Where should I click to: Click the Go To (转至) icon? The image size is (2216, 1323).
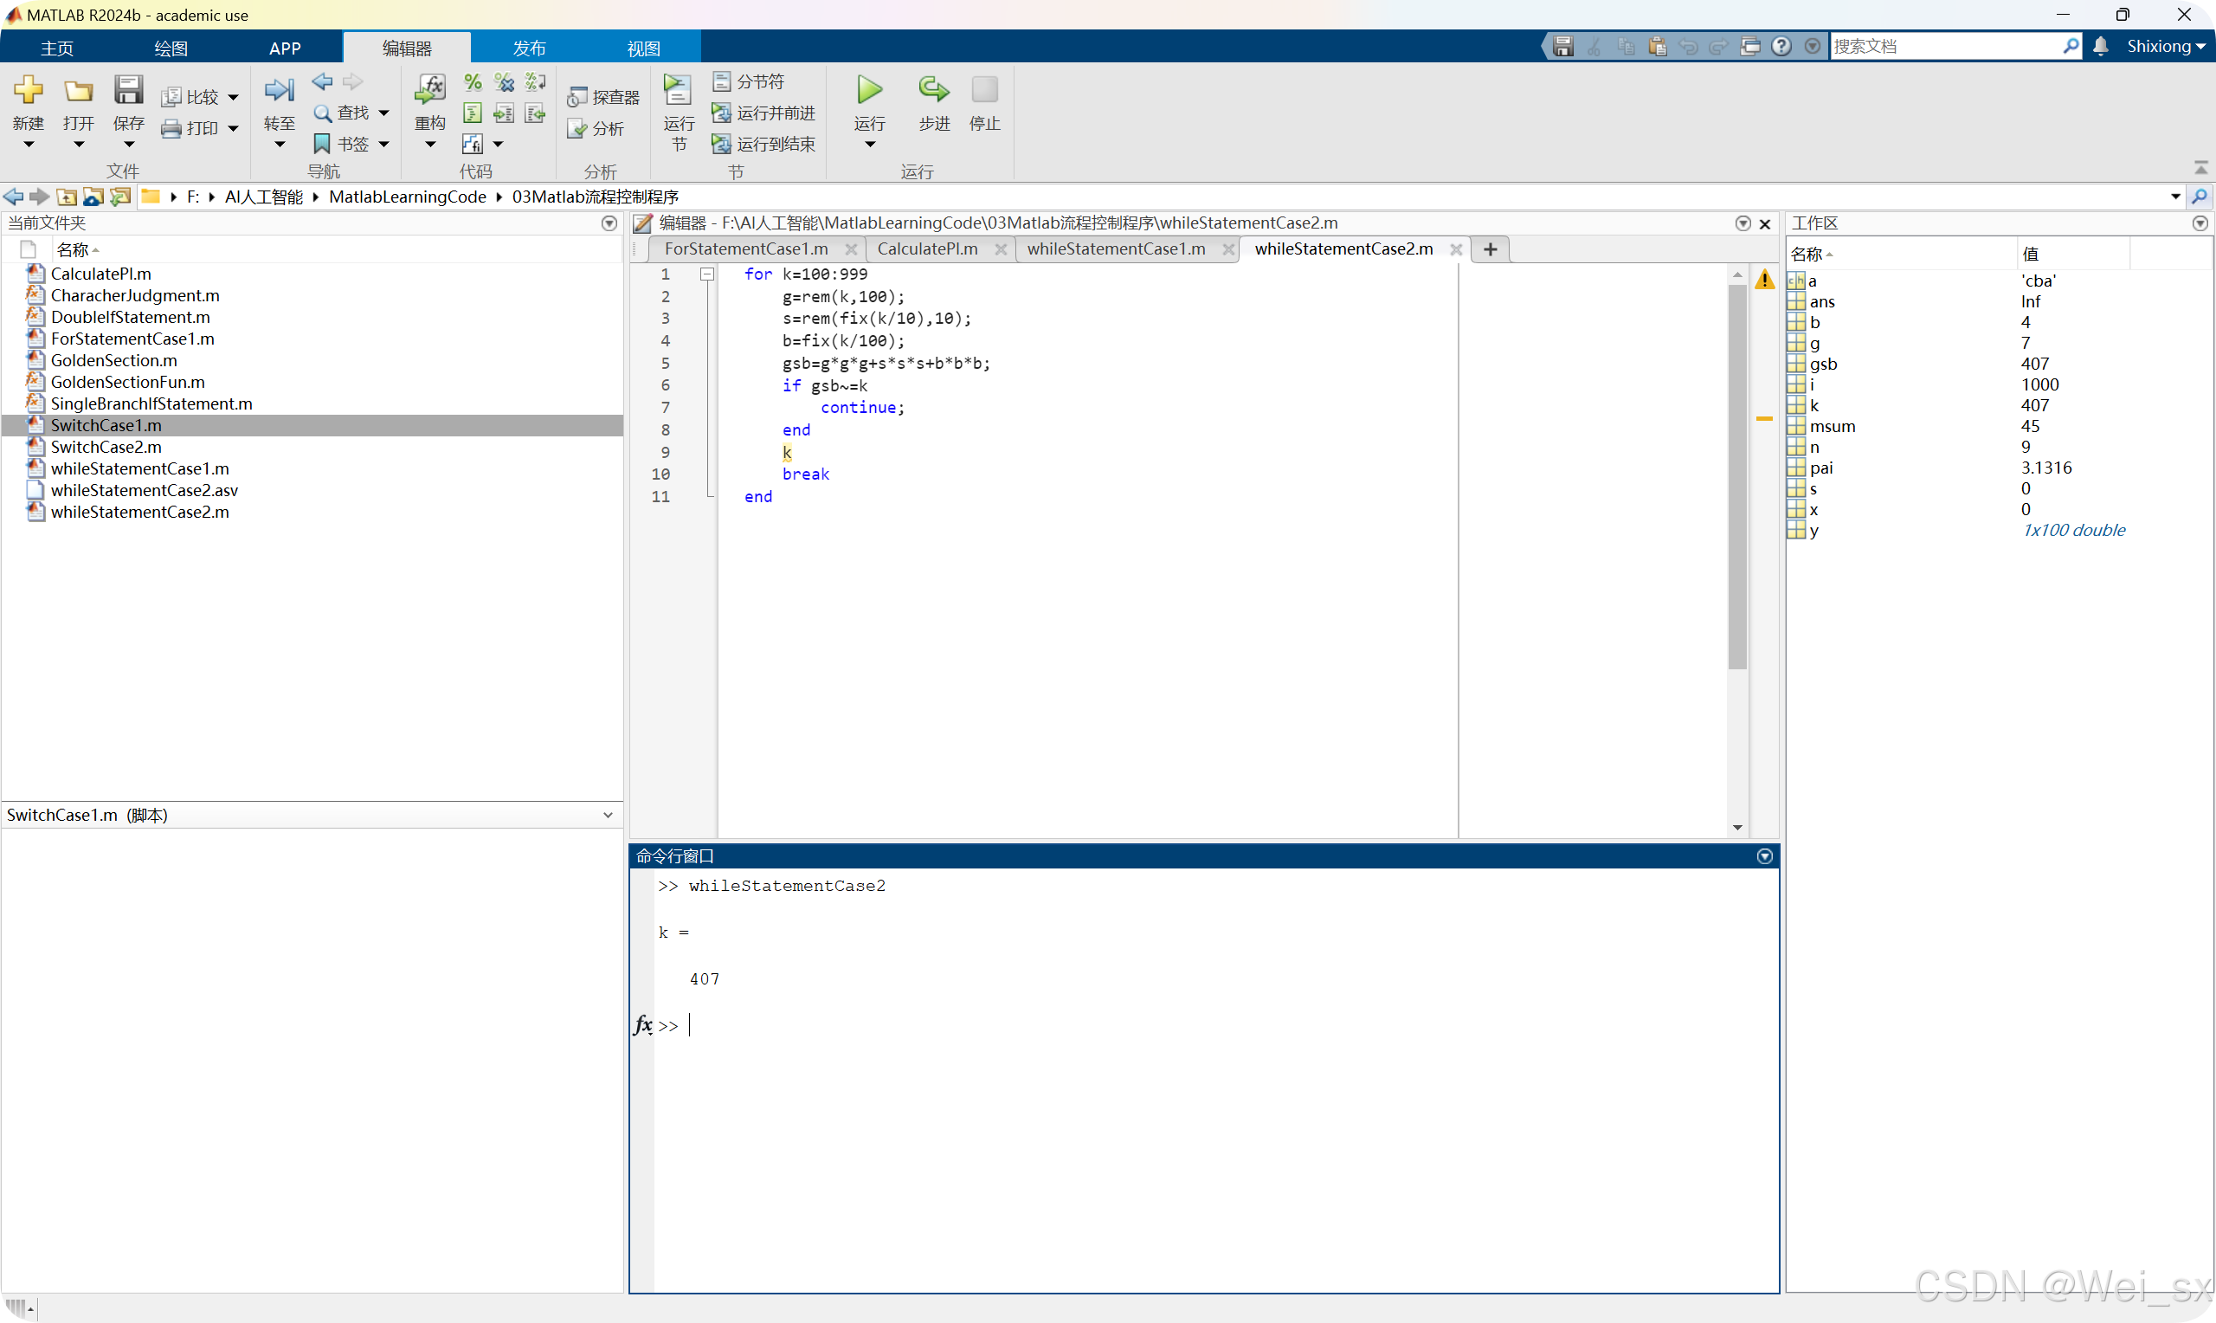pyautogui.click(x=279, y=90)
